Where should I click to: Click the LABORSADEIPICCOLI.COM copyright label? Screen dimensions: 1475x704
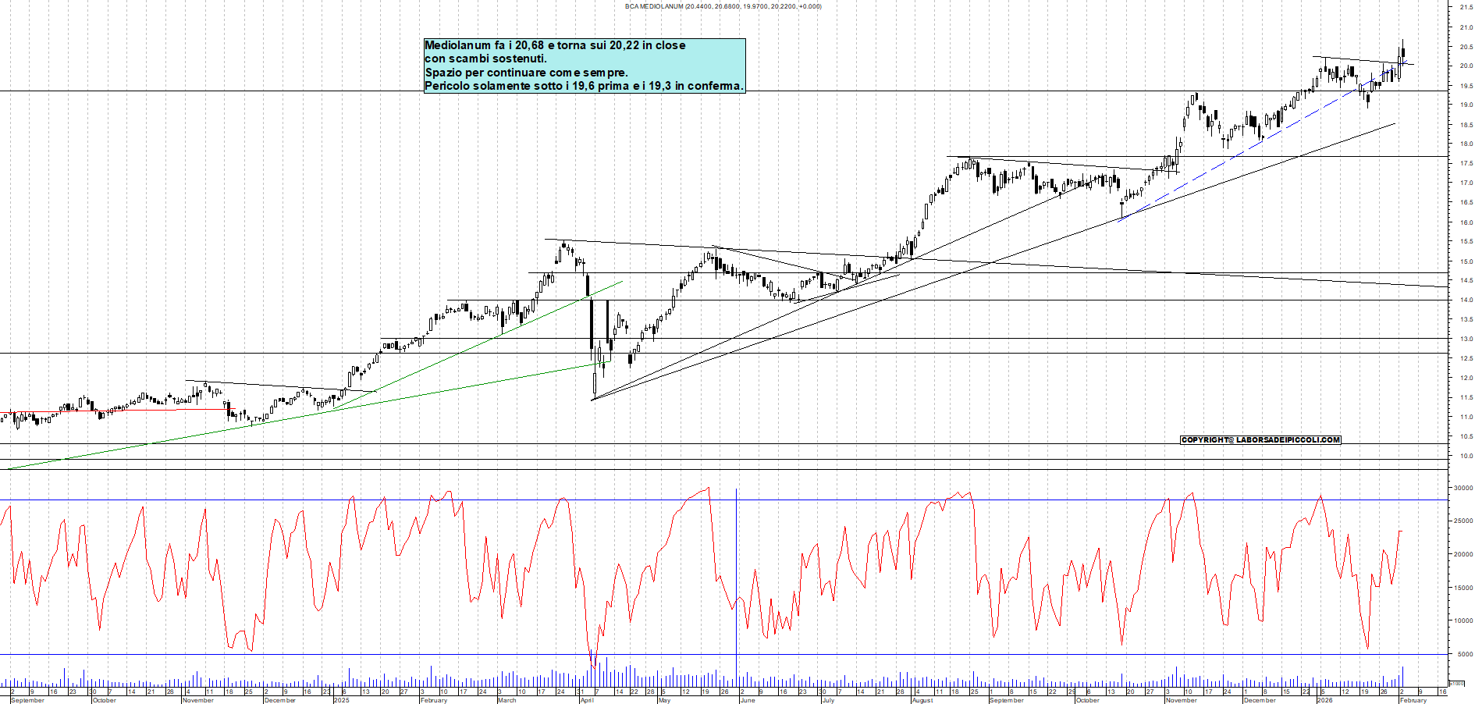coord(1260,440)
